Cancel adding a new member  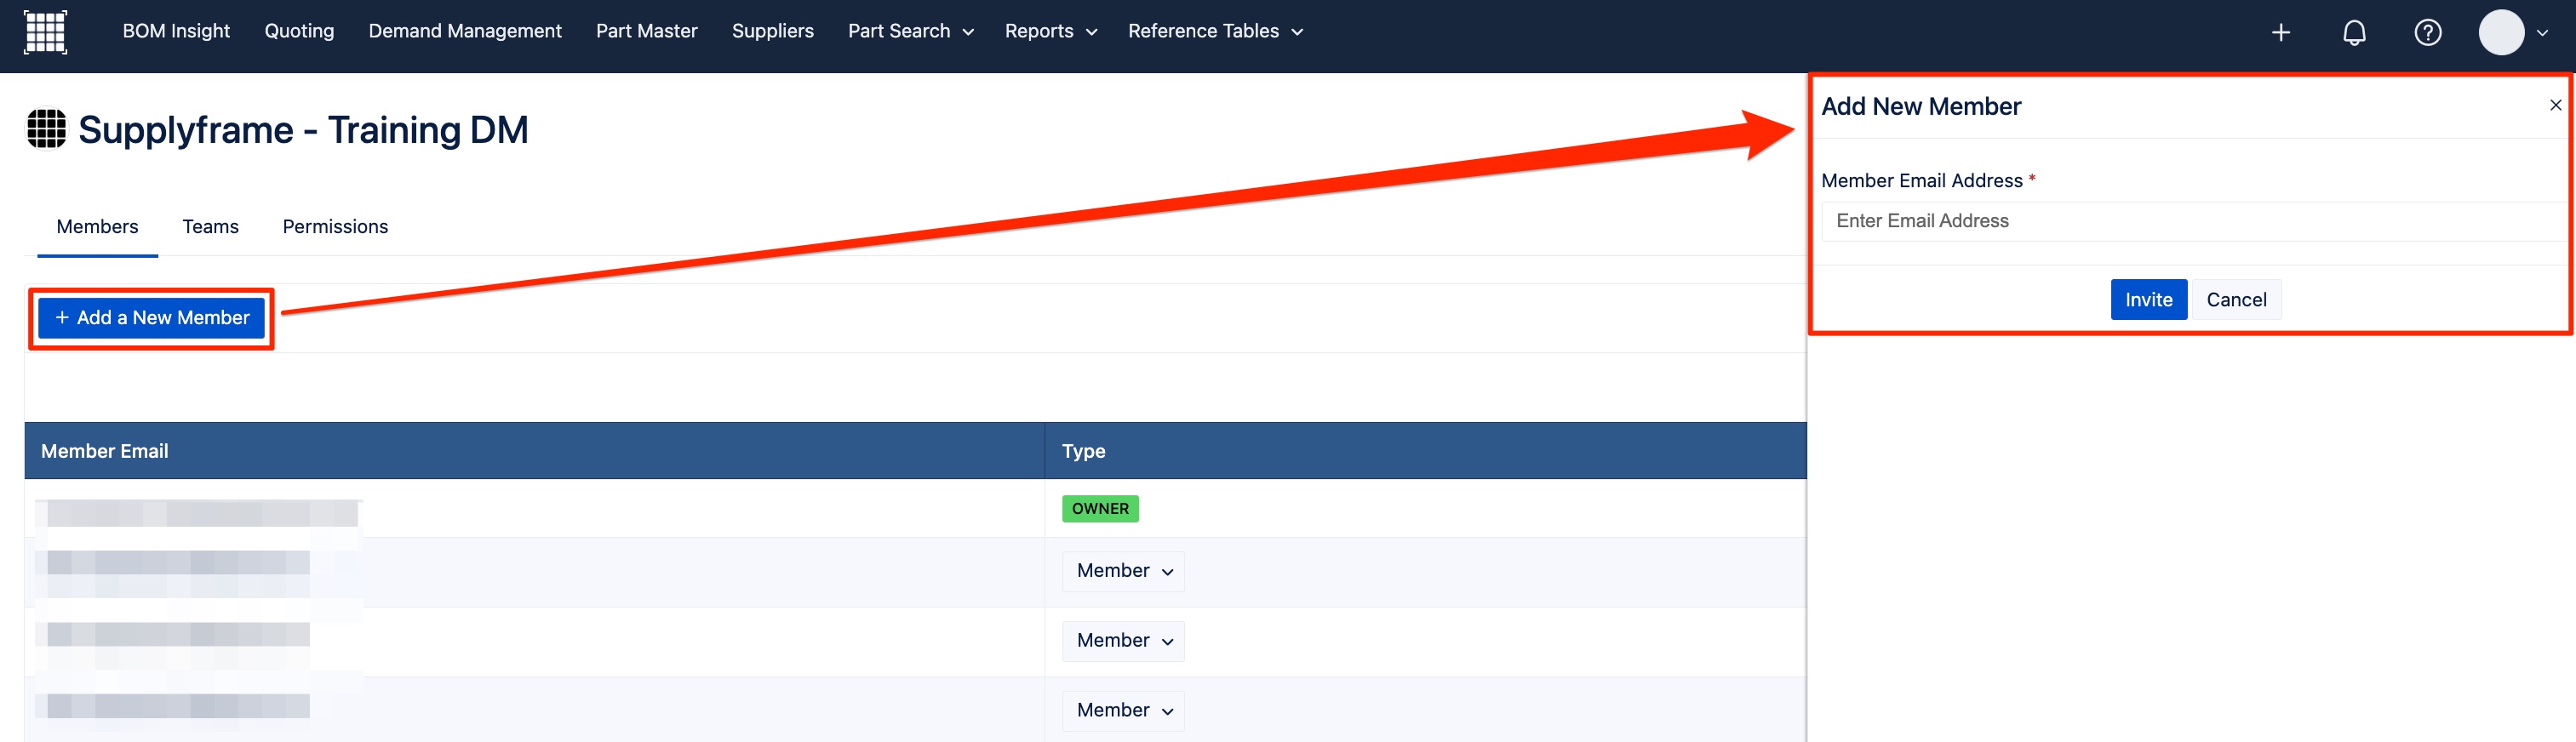click(2237, 300)
